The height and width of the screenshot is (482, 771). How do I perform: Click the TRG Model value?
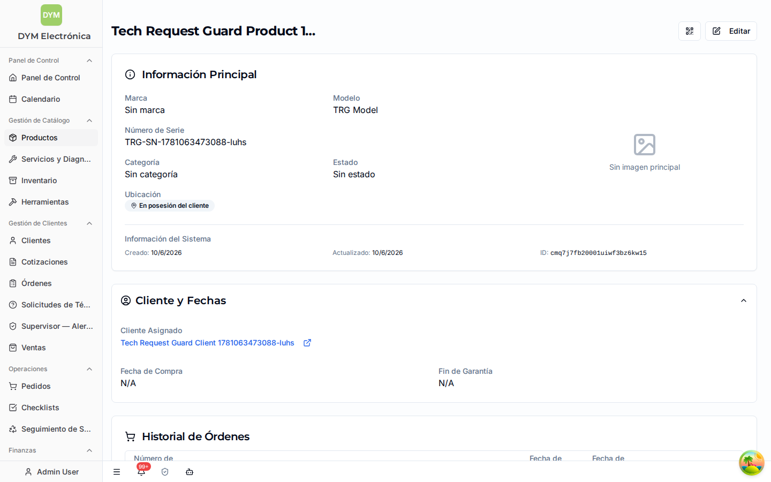coord(356,110)
